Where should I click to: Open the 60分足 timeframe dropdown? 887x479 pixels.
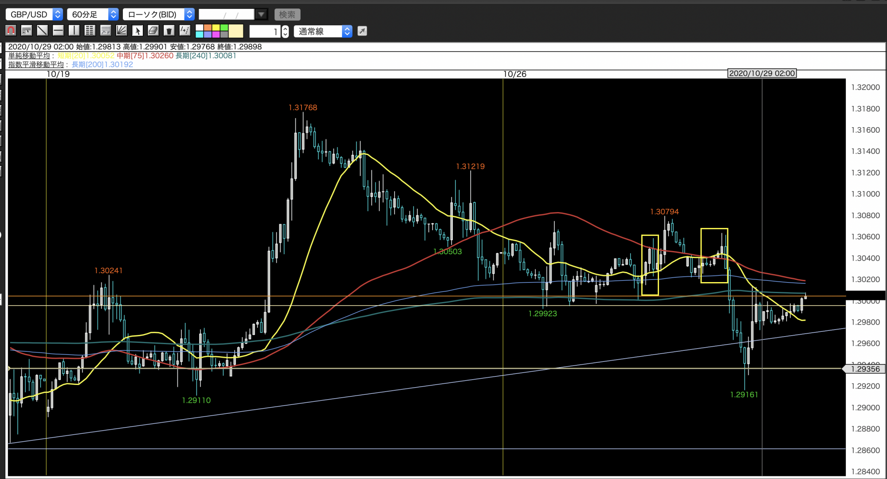(93, 14)
